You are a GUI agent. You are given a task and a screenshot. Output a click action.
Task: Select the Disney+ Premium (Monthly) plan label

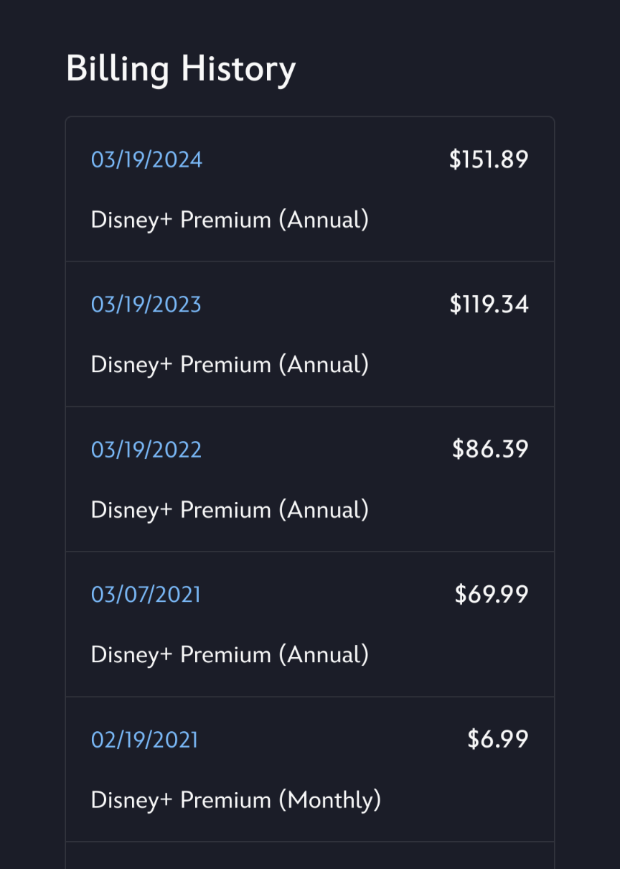coord(235,800)
